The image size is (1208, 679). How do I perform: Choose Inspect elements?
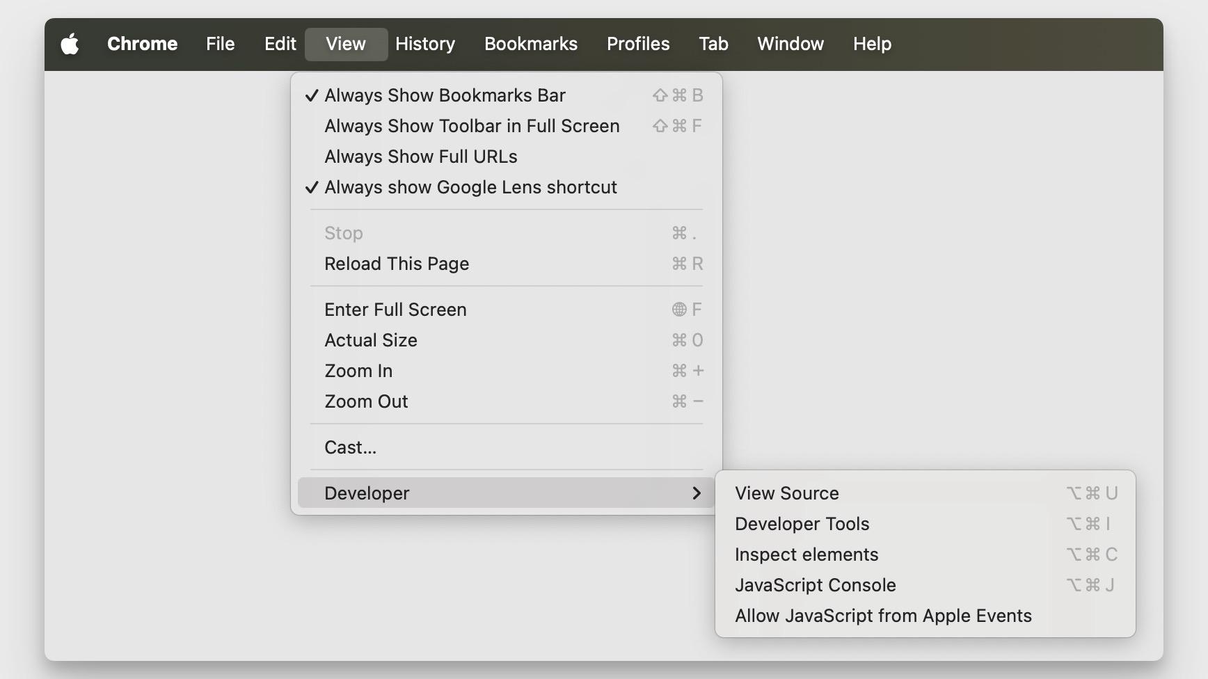point(925,554)
